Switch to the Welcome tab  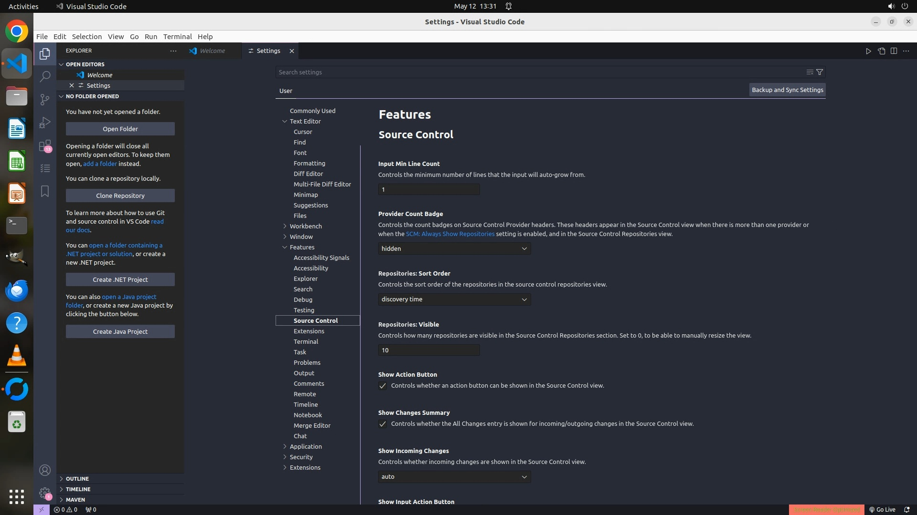(212, 51)
